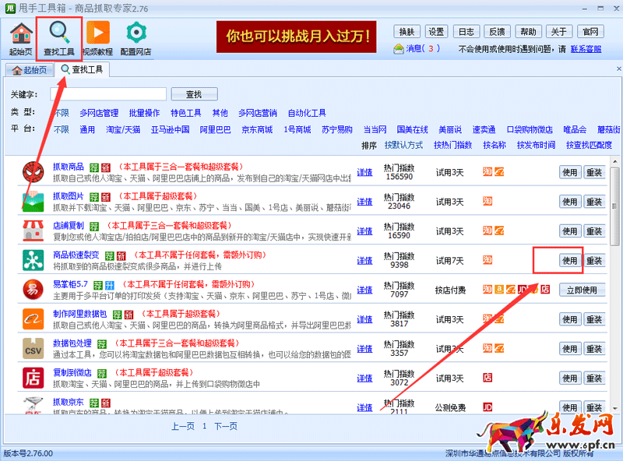
Task: Select the 批量操作 type filter
Action: pyautogui.click(x=144, y=113)
